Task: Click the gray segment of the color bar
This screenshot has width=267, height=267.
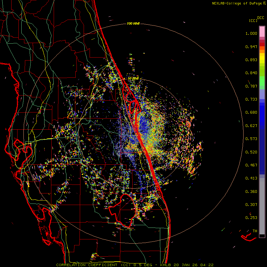Action: [262, 206]
